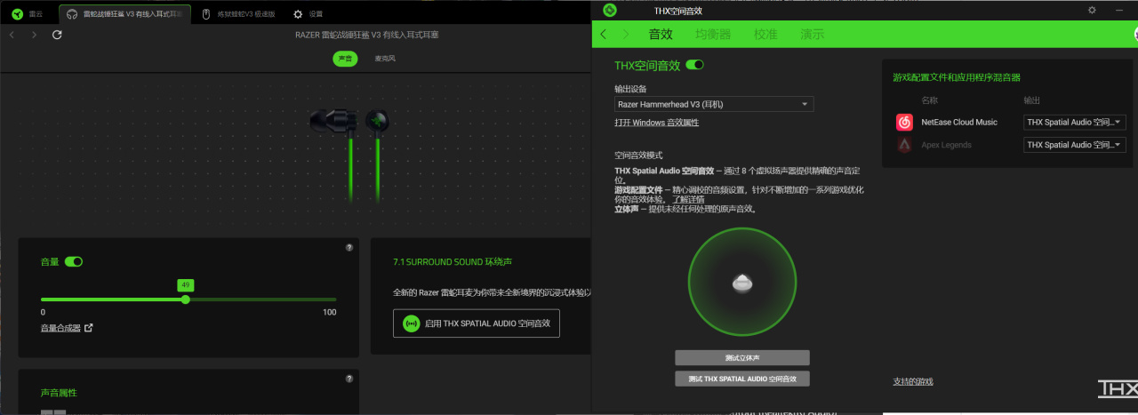The image size is (1138, 415).
Task: Open the 演示 demo tab
Action: coord(812,34)
